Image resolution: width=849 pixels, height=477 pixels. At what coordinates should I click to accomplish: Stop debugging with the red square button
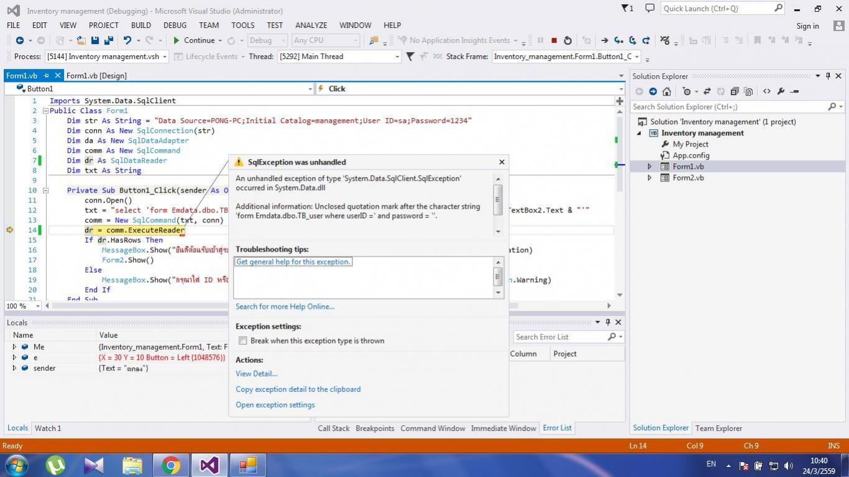coord(554,40)
